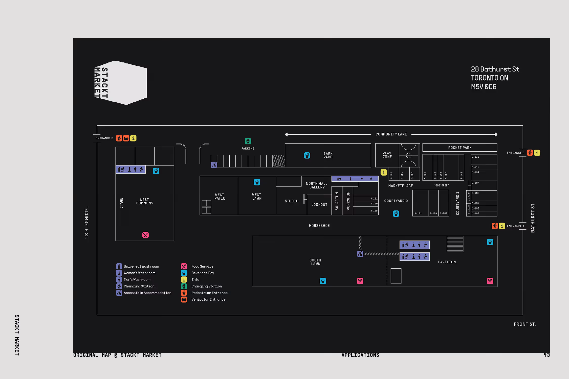Click the accessible accommodation icon in South Lawn

360,254
